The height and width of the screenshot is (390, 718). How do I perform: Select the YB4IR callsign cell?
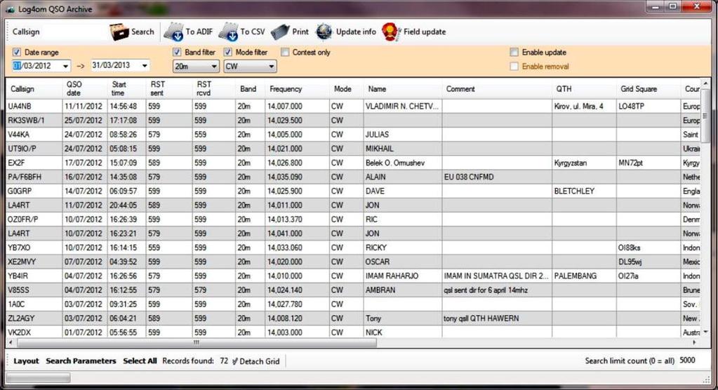click(34, 276)
